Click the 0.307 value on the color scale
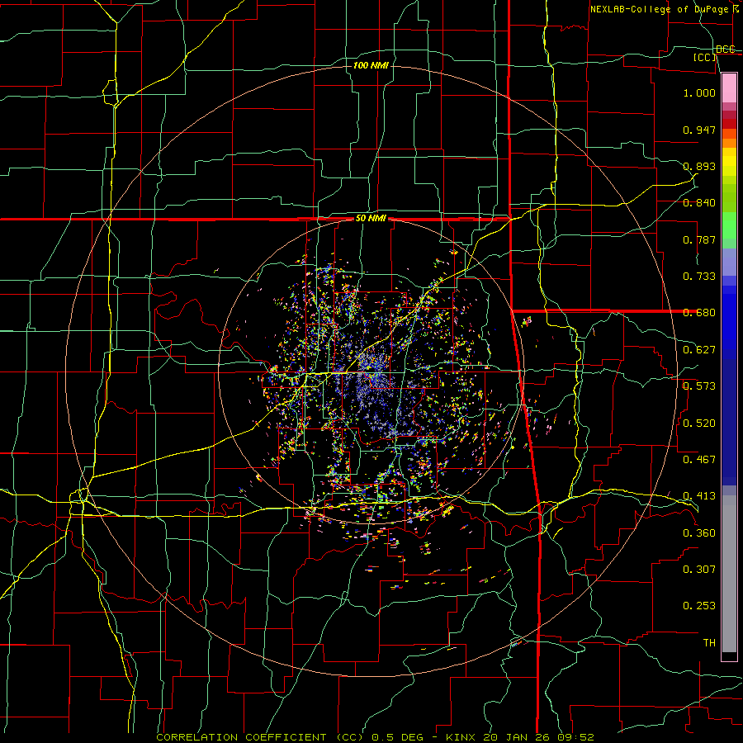 [x=699, y=570]
